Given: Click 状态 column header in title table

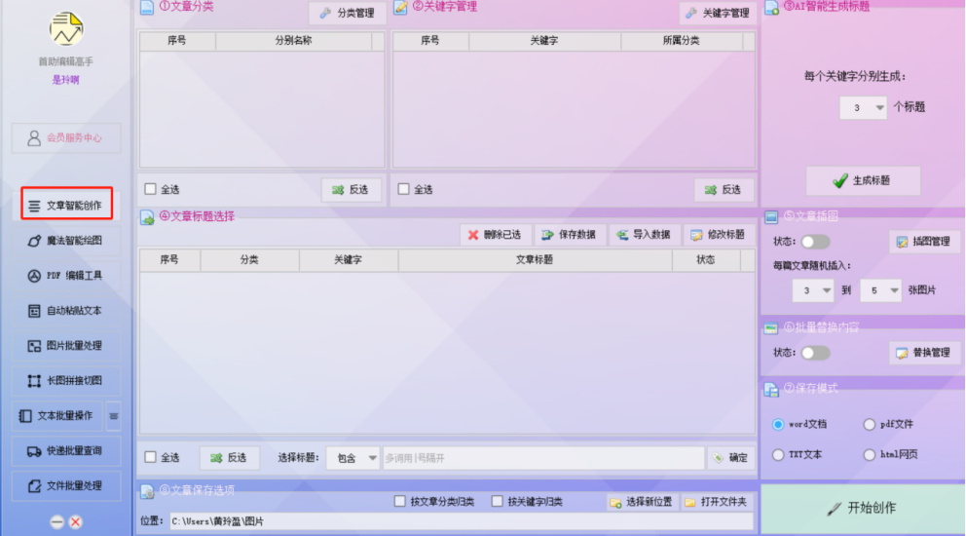Looking at the screenshot, I should pos(705,259).
